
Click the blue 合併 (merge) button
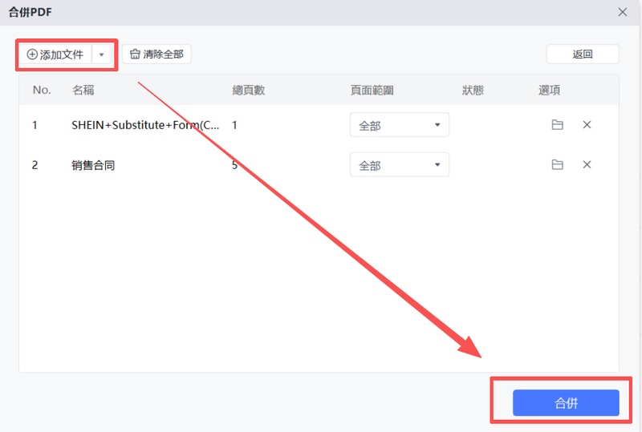point(566,403)
